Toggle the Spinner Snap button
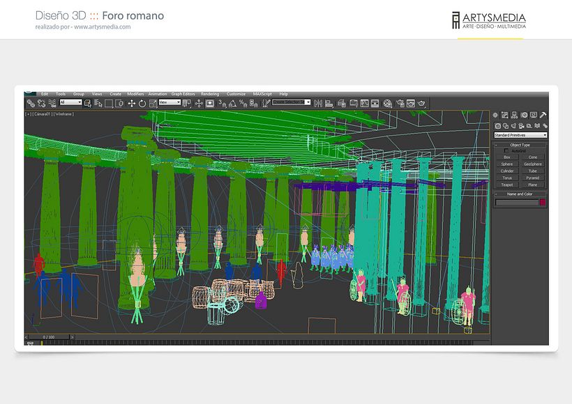 (x=253, y=104)
